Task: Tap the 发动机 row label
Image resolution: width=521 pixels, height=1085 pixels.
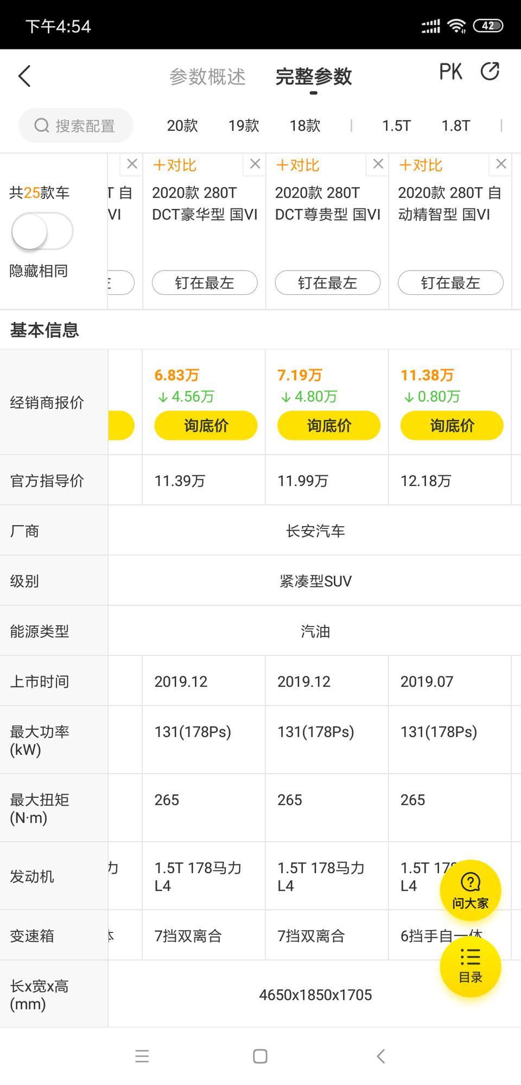Action: (32, 876)
